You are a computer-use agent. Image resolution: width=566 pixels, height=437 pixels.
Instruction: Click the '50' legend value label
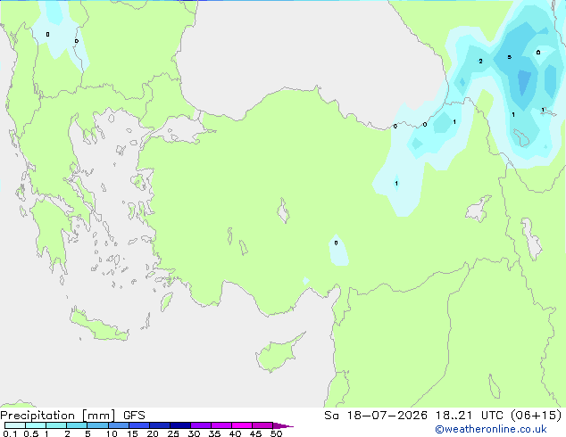pyautogui.click(x=276, y=433)
